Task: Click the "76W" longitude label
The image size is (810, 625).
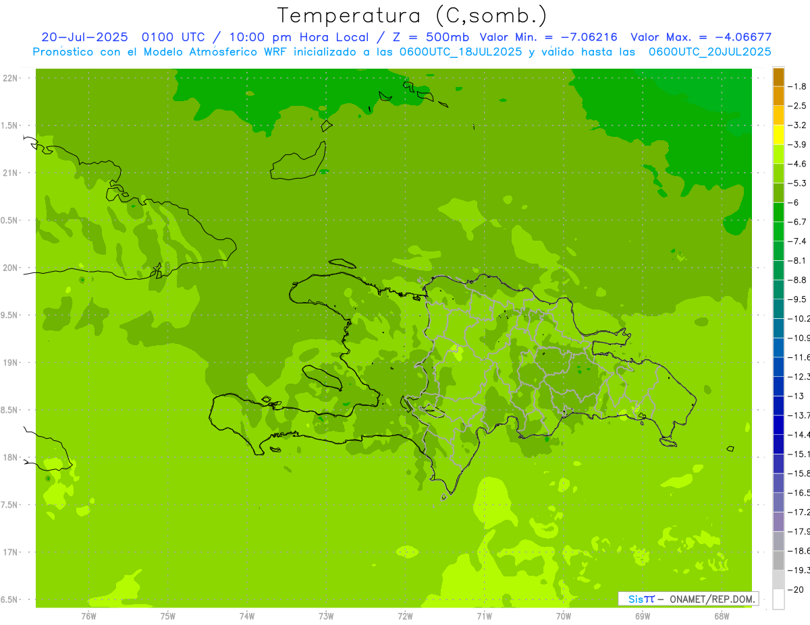Action: pyautogui.click(x=88, y=616)
